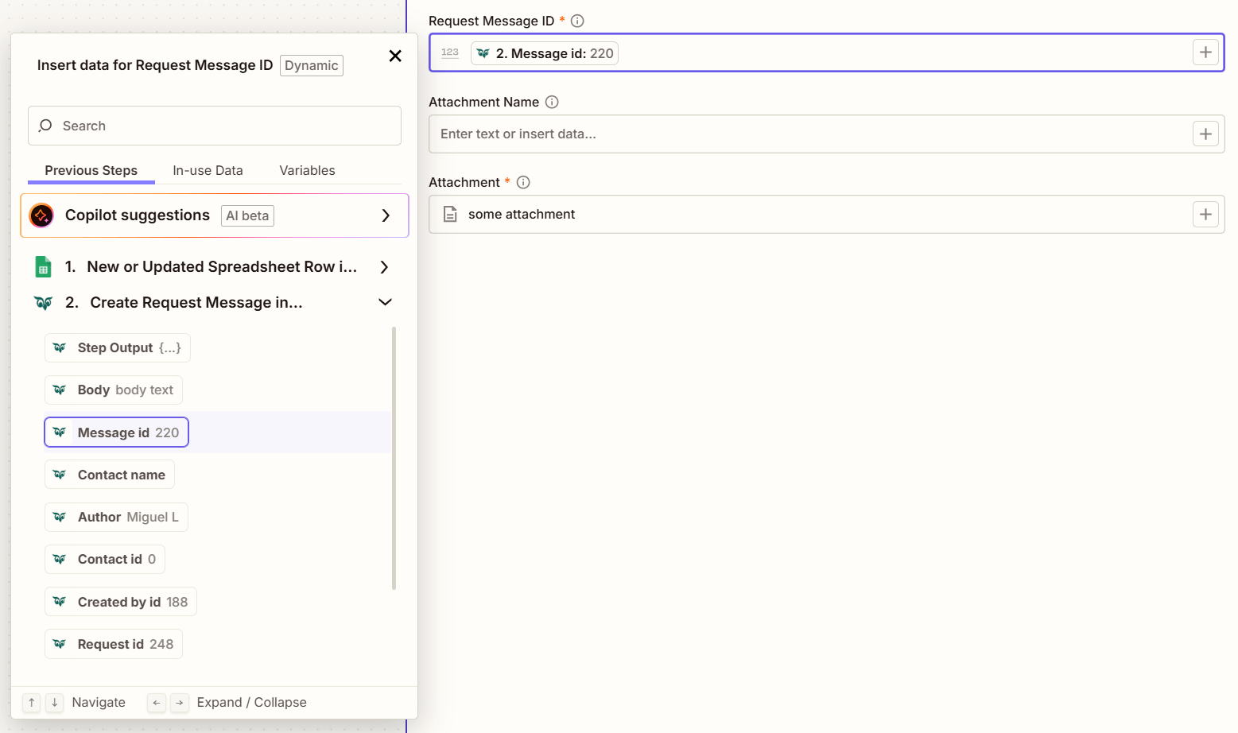Switch to the In-use Data tab
This screenshot has width=1238, height=733.
[208, 170]
